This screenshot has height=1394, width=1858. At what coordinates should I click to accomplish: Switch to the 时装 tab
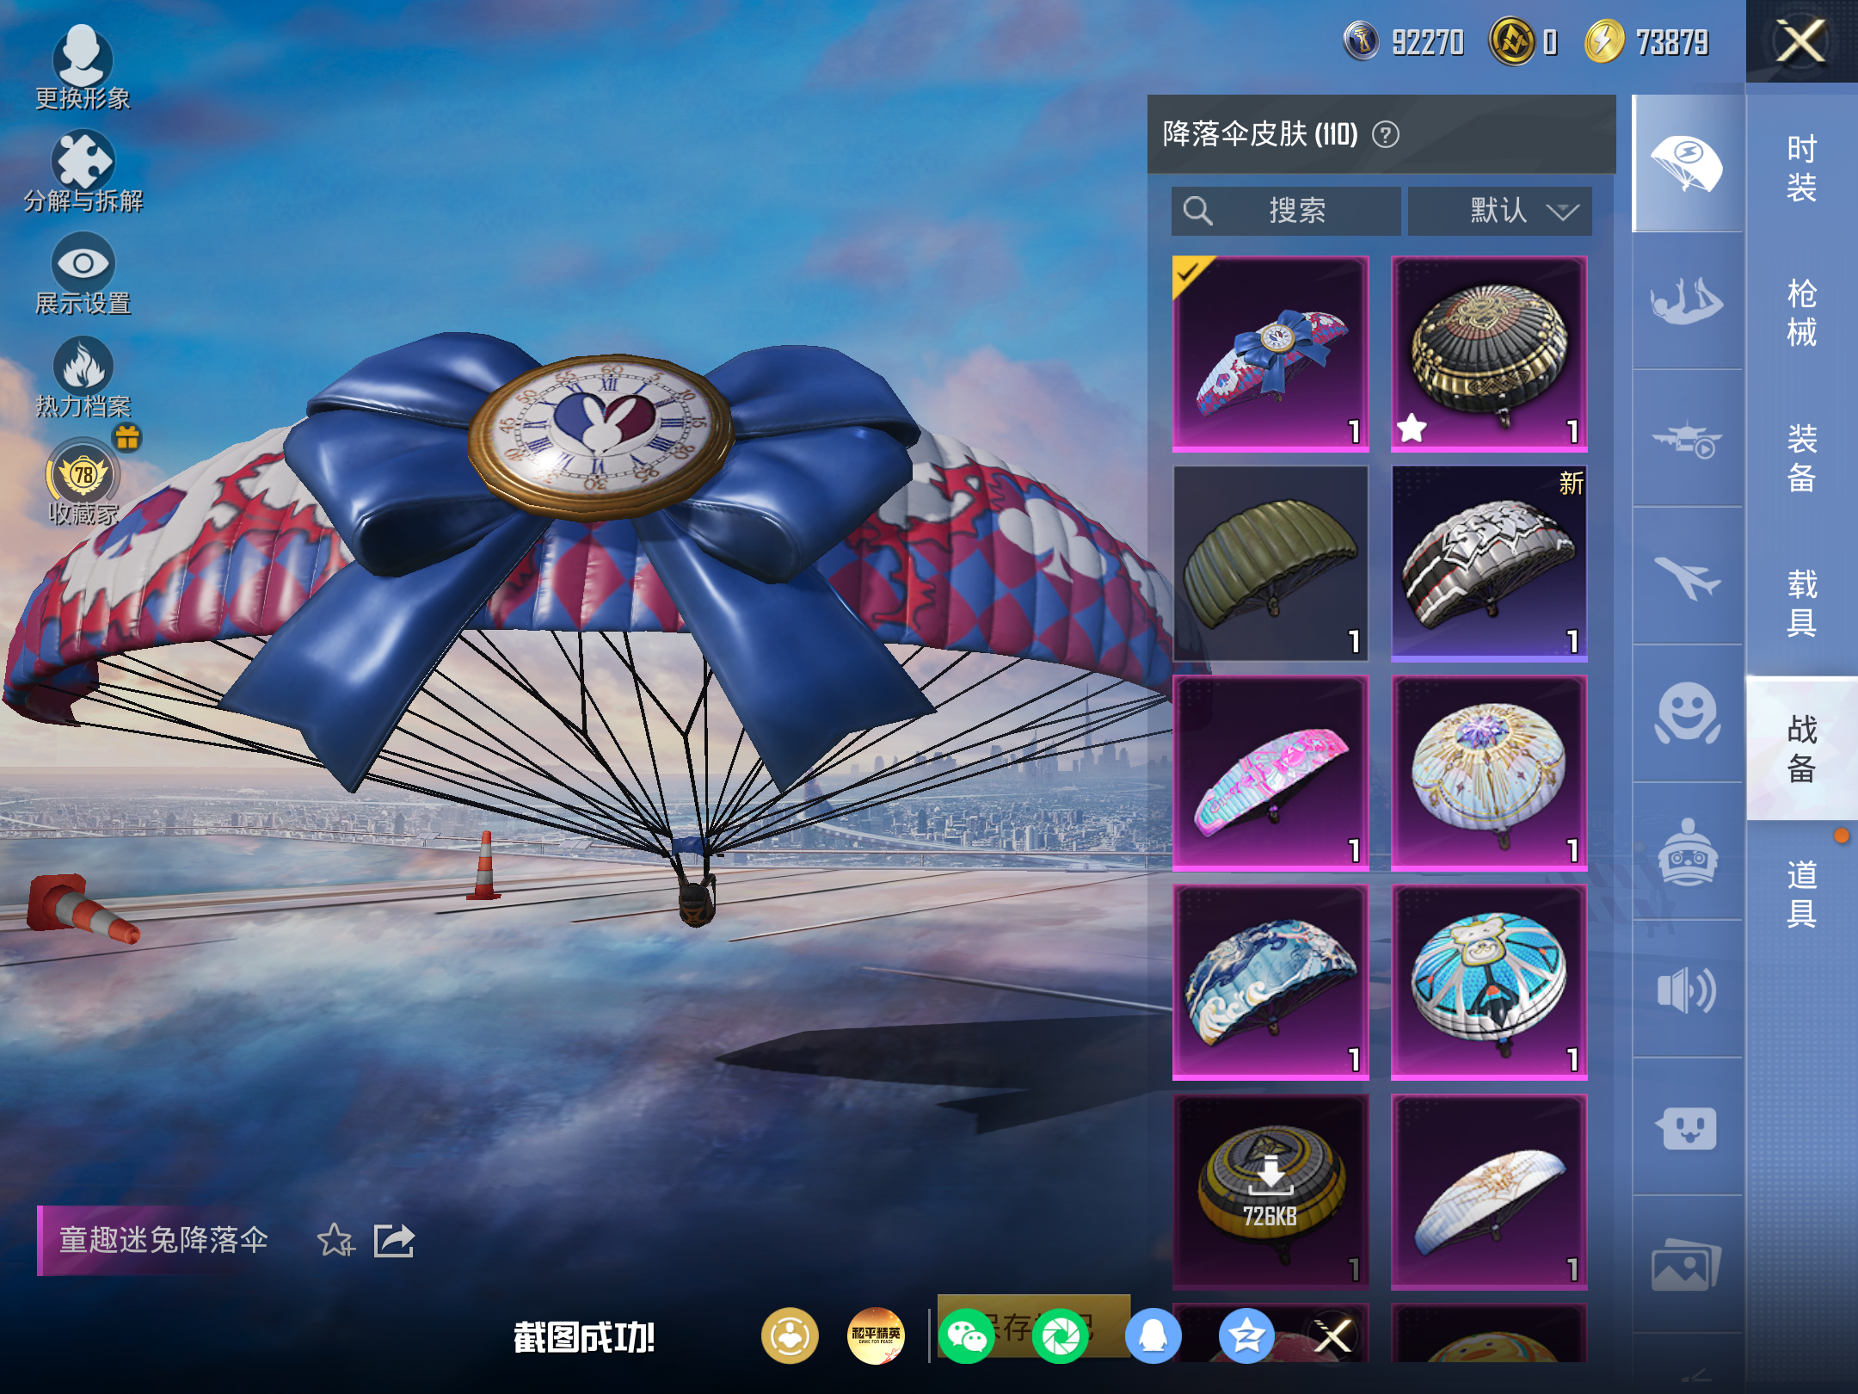(x=1801, y=168)
